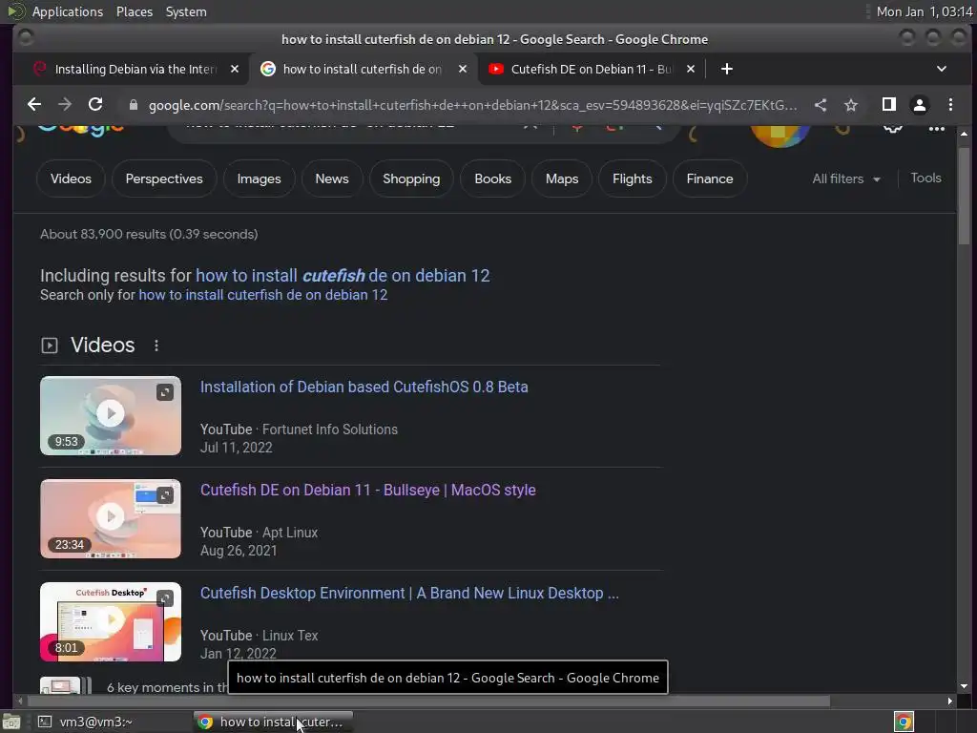The width and height of the screenshot is (977, 733).
Task: Open Cutefish DE on Debian 11 Bullseye link
Action: click(367, 490)
